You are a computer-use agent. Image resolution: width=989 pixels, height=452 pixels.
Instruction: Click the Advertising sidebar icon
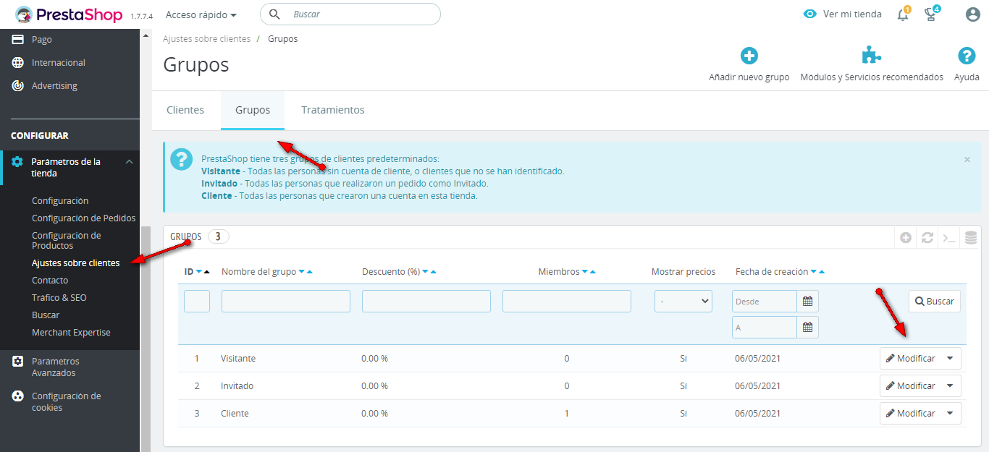(18, 85)
